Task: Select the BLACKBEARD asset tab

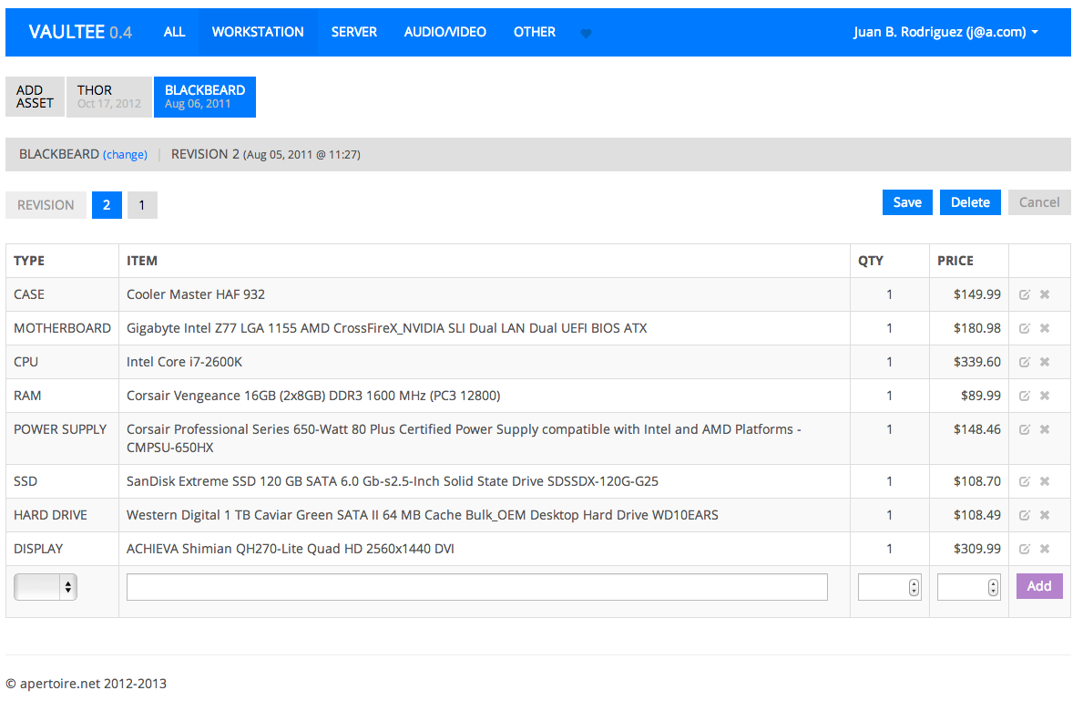Action: [204, 97]
